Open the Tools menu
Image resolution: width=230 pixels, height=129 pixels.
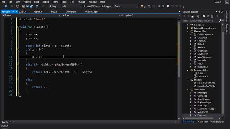pyautogui.click(x=64, y=2)
